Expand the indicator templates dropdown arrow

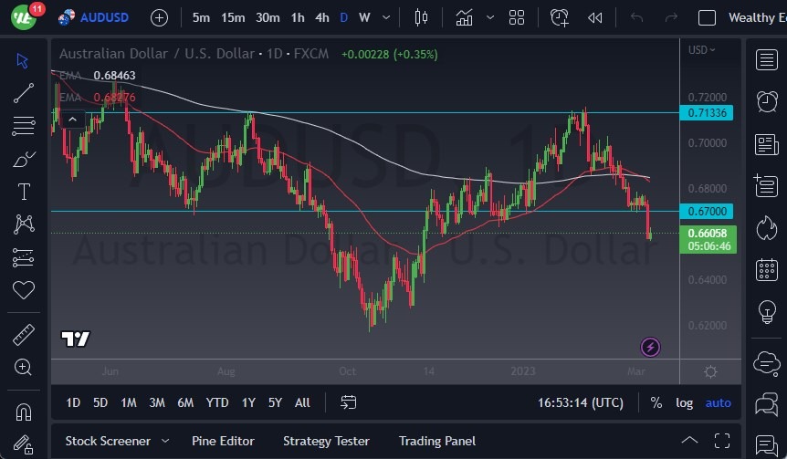pyautogui.click(x=490, y=18)
